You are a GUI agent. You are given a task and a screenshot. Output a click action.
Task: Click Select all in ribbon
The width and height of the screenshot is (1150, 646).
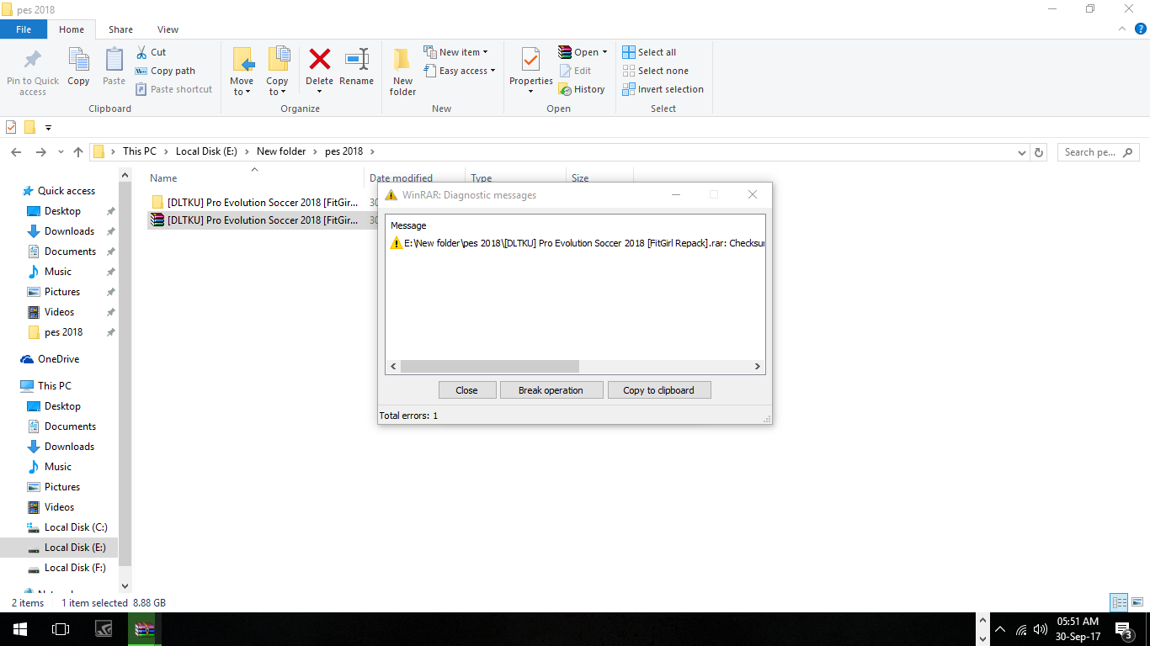click(649, 52)
